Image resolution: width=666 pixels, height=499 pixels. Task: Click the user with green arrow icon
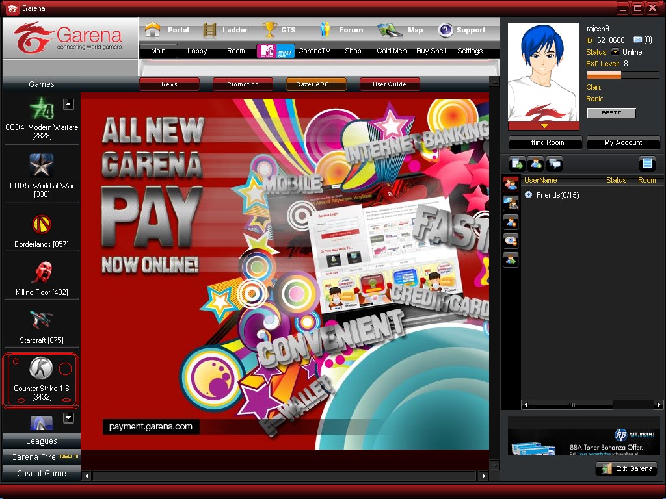tap(511, 260)
